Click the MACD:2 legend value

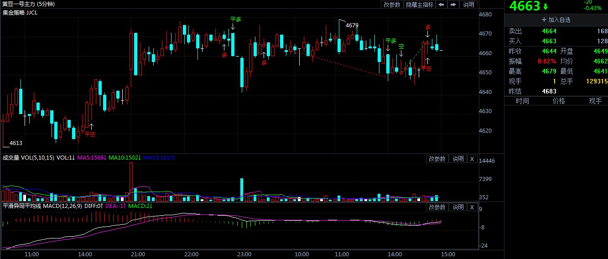click(140, 206)
